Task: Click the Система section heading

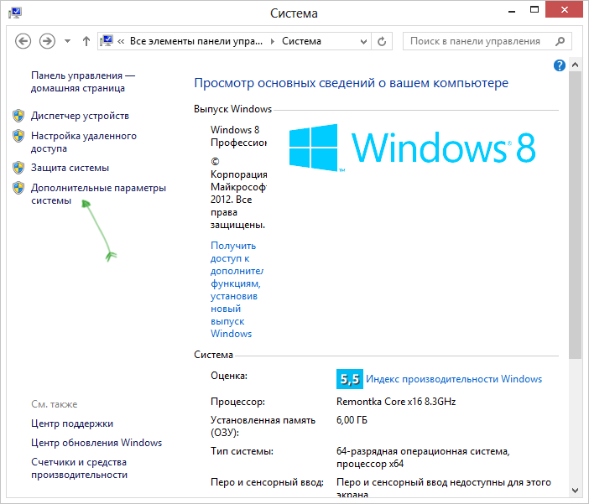Action: 213,355
